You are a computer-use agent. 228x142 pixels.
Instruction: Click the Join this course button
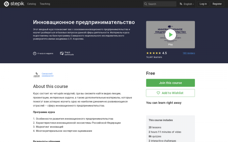tap(170, 83)
